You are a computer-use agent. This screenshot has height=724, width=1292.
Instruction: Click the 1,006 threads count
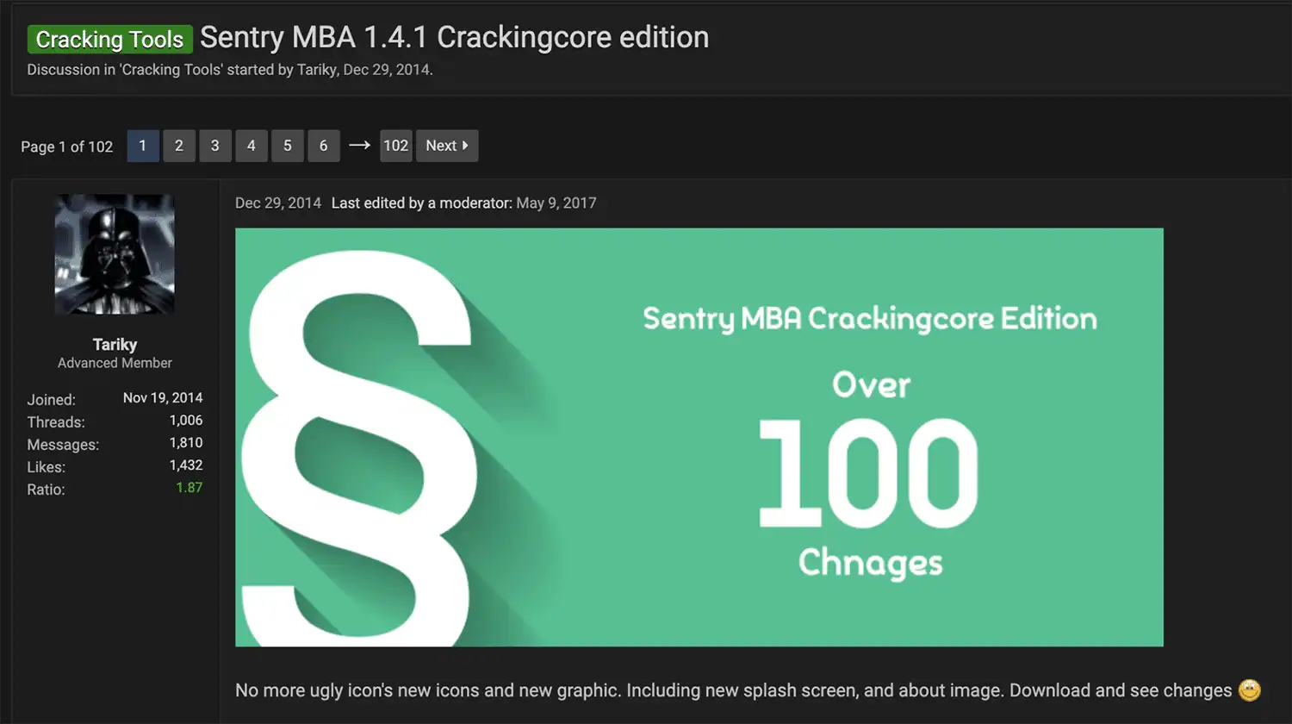pyautogui.click(x=187, y=421)
